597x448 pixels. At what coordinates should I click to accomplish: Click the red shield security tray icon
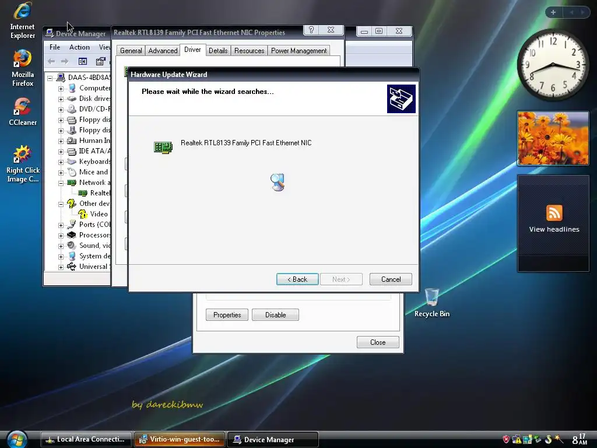[x=506, y=440]
